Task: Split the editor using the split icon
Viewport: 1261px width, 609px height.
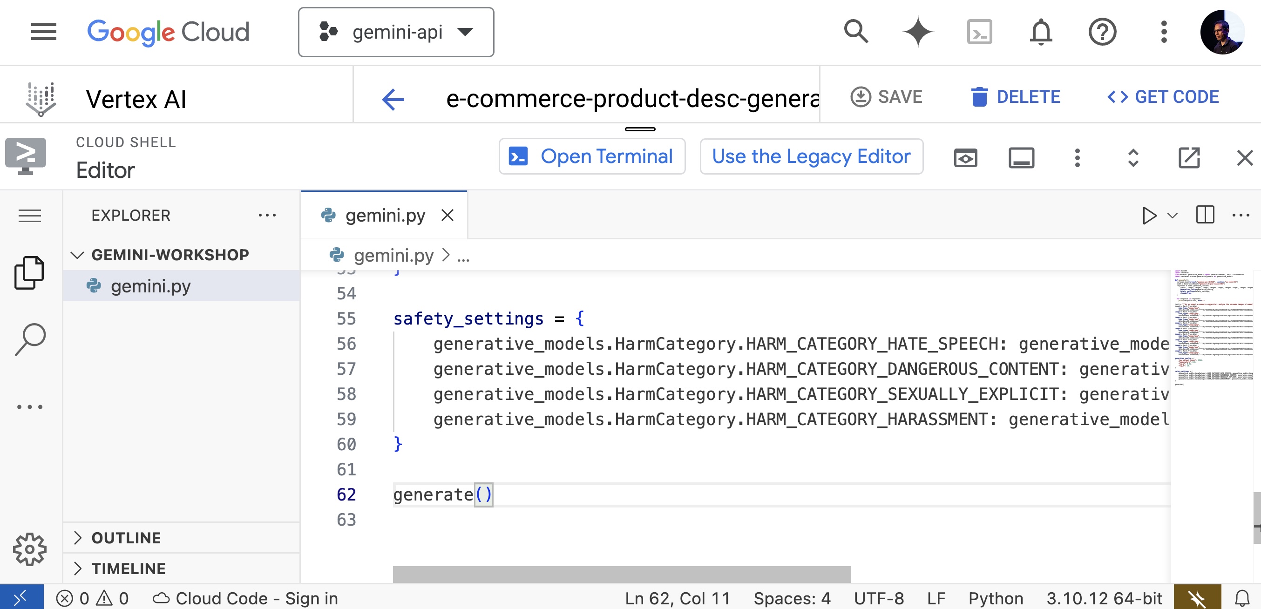Action: (1206, 215)
